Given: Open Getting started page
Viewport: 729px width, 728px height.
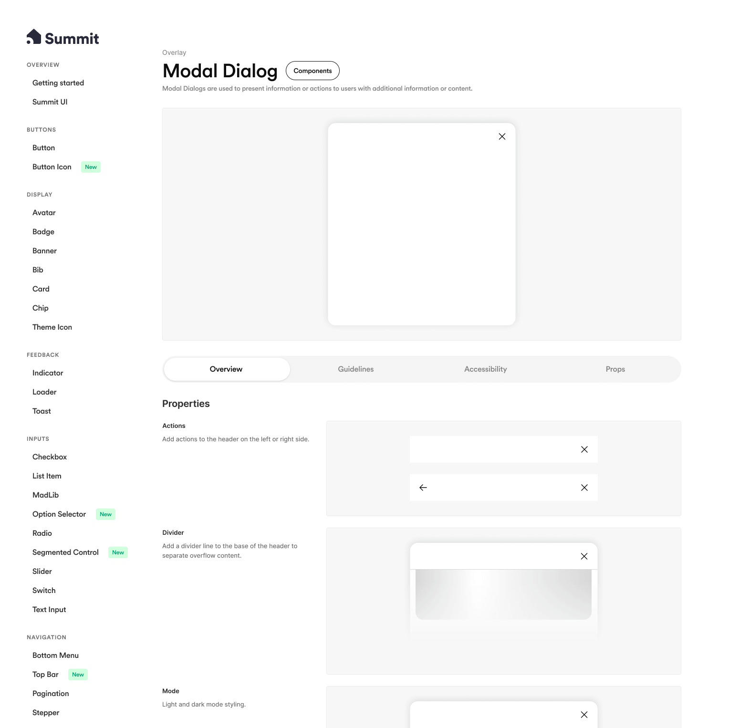Looking at the screenshot, I should [x=58, y=83].
